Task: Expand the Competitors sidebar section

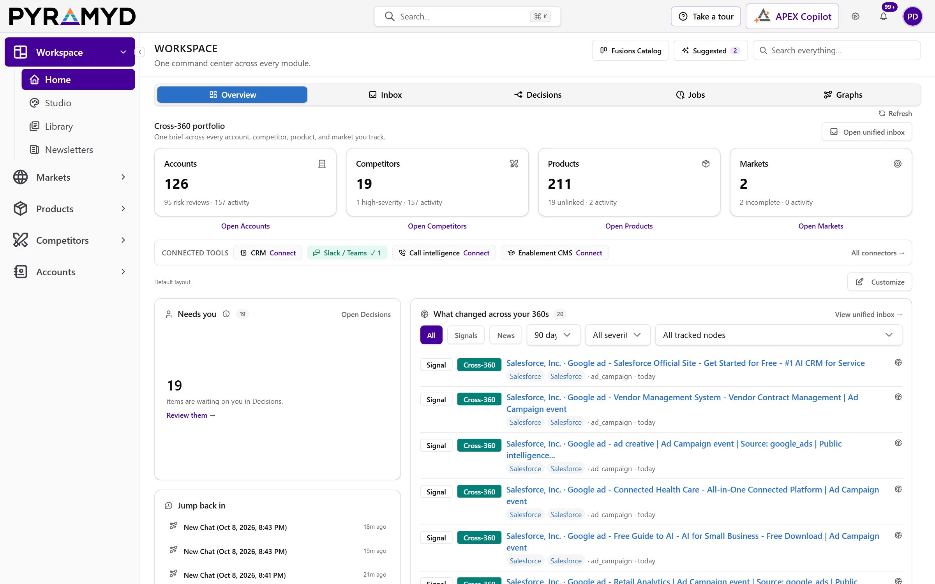Action: [x=70, y=241]
